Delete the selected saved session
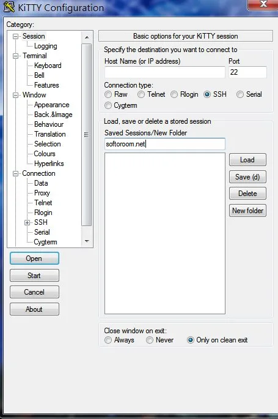Viewport: 278px width, 419px height. (x=247, y=194)
